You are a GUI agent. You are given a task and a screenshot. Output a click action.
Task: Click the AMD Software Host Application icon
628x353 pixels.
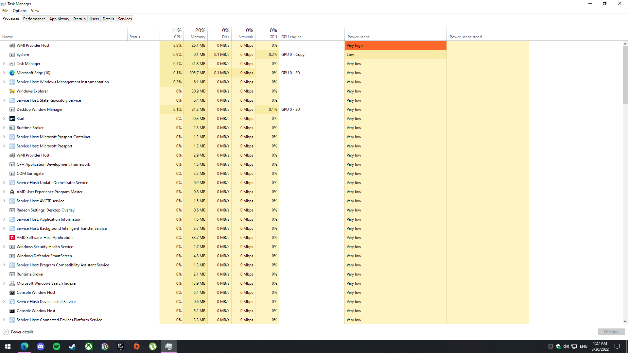pos(12,238)
